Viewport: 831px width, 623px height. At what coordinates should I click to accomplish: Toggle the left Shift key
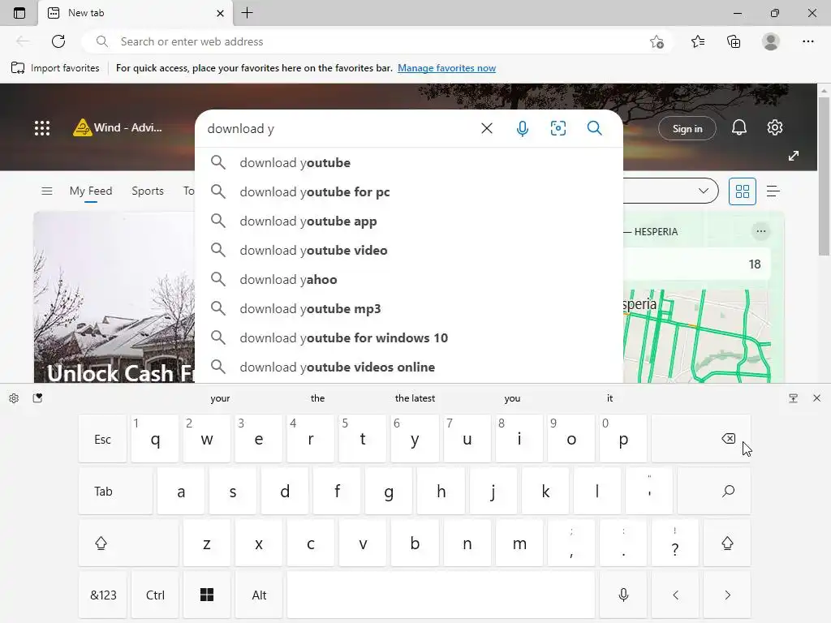pos(128,543)
